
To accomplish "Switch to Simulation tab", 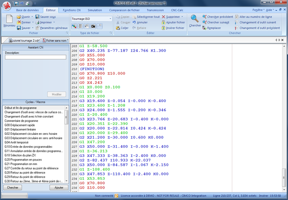I will point(95,10).
